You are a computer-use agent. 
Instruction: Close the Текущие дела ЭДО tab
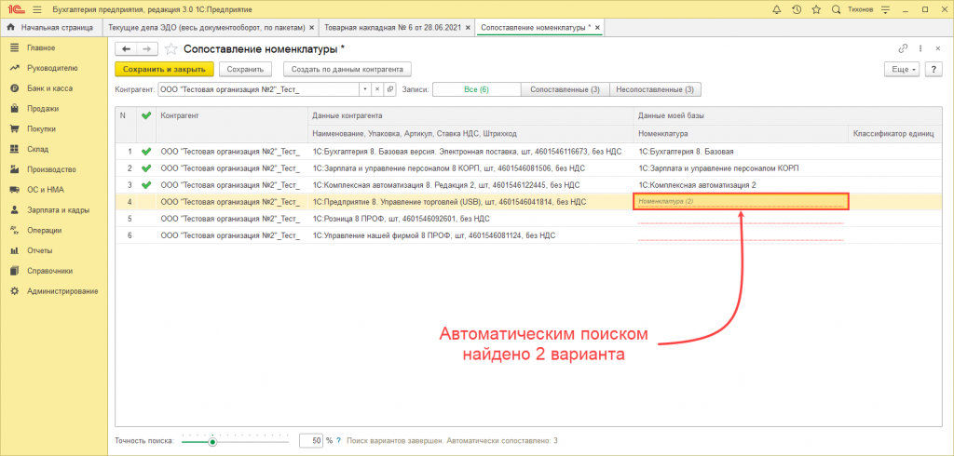pos(311,27)
